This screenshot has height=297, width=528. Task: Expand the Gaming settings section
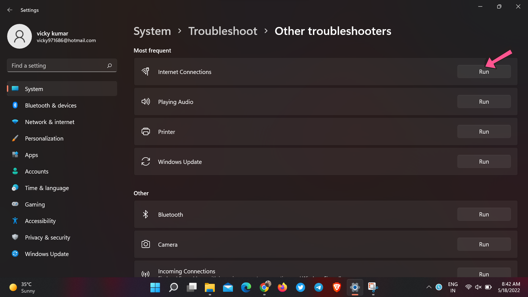click(x=35, y=204)
